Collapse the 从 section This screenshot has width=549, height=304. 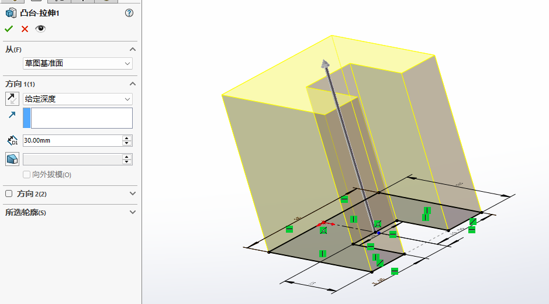pyautogui.click(x=132, y=50)
